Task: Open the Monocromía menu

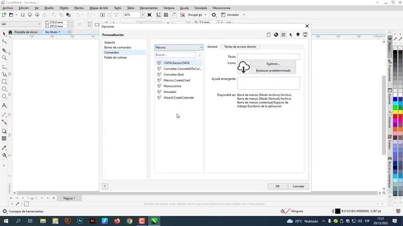Action: (222, 8)
